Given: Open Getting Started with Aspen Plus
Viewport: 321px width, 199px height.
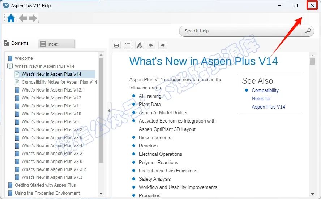Looking at the screenshot, I should (x=45, y=185).
